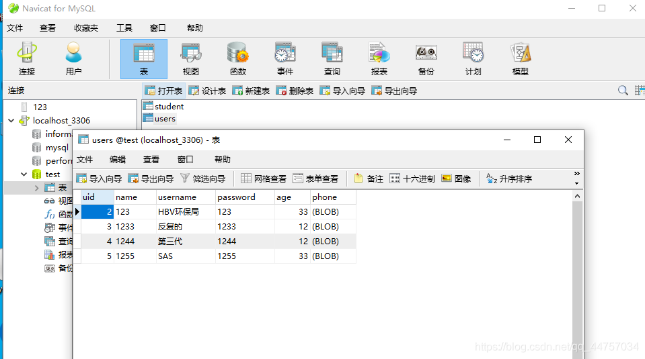Viewport: 645px width, 359px height.
Task: Select the cell HBV环保局
Action: pyautogui.click(x=186, y=211)
